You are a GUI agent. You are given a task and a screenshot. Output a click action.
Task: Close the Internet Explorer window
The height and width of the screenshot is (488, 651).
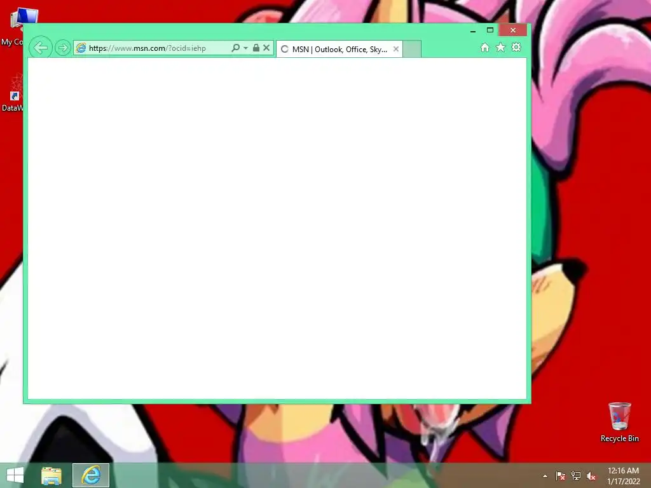513,30
